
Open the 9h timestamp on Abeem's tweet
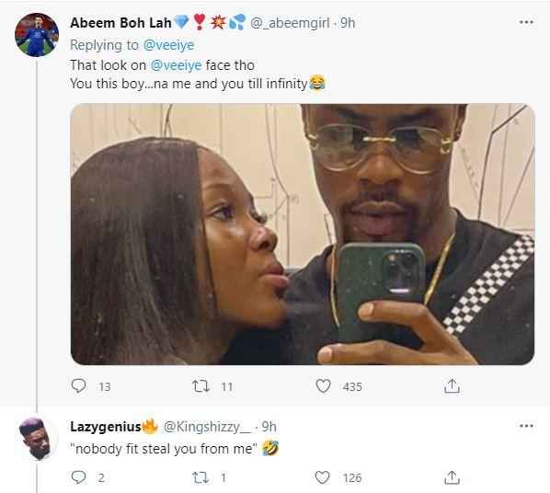click(348, 23)
